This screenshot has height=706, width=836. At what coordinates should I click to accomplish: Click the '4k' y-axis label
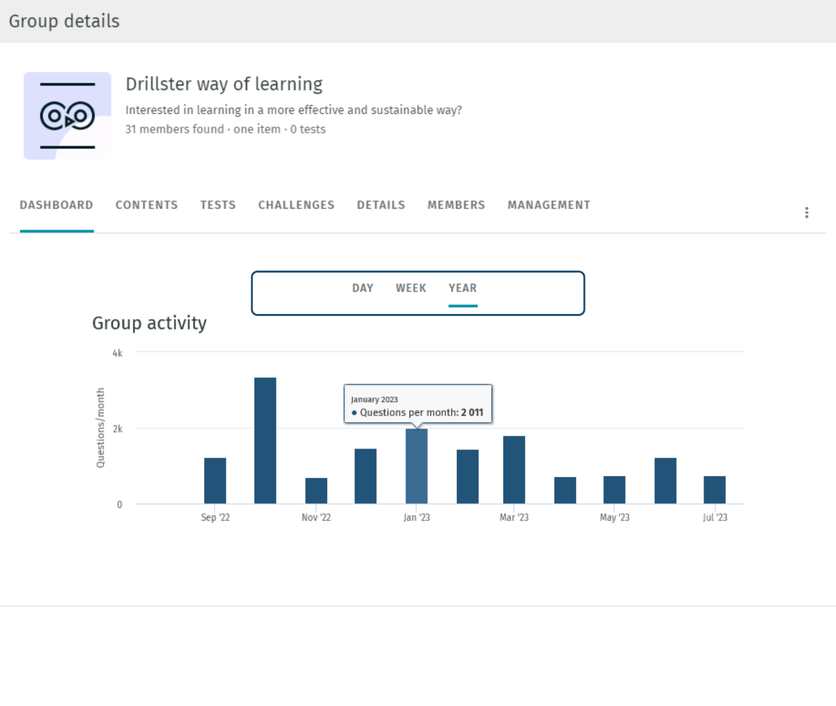(117, 353)
